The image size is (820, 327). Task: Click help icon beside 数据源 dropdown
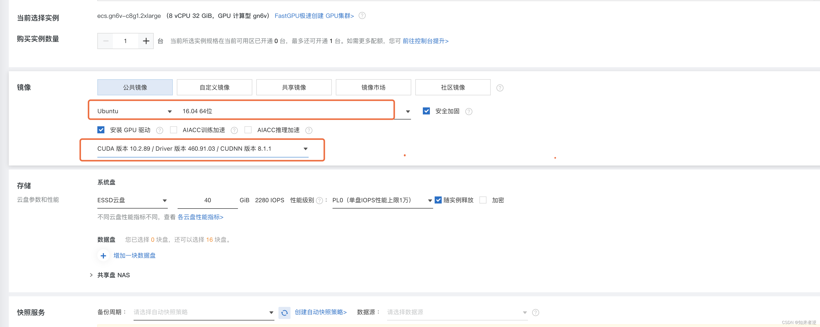point(536,313)
